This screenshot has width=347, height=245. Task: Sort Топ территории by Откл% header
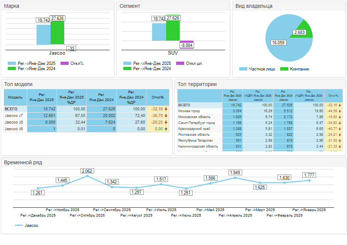(x=333, y=96)
